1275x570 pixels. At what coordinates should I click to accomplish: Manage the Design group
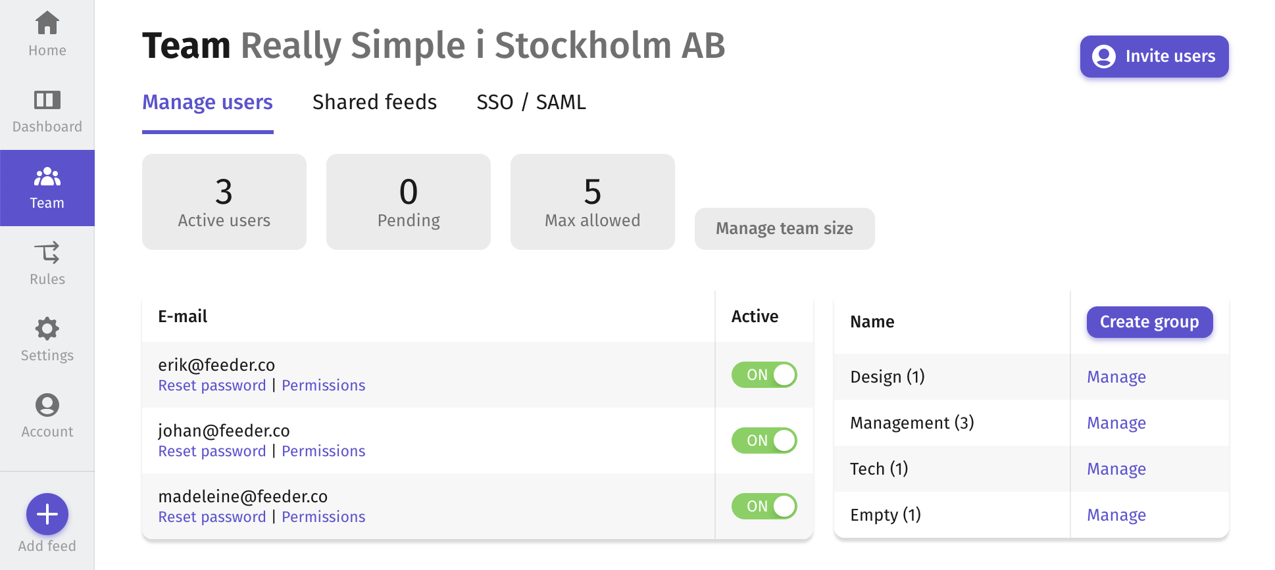pos(1116,377)
